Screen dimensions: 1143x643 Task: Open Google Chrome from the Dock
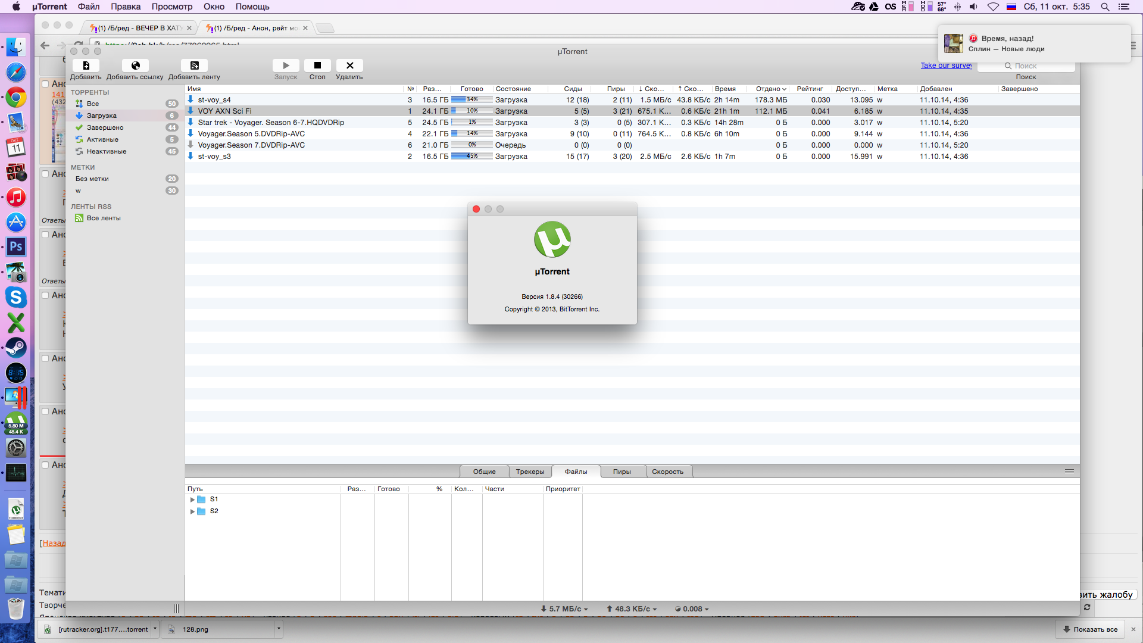click(x=16, y=97)
